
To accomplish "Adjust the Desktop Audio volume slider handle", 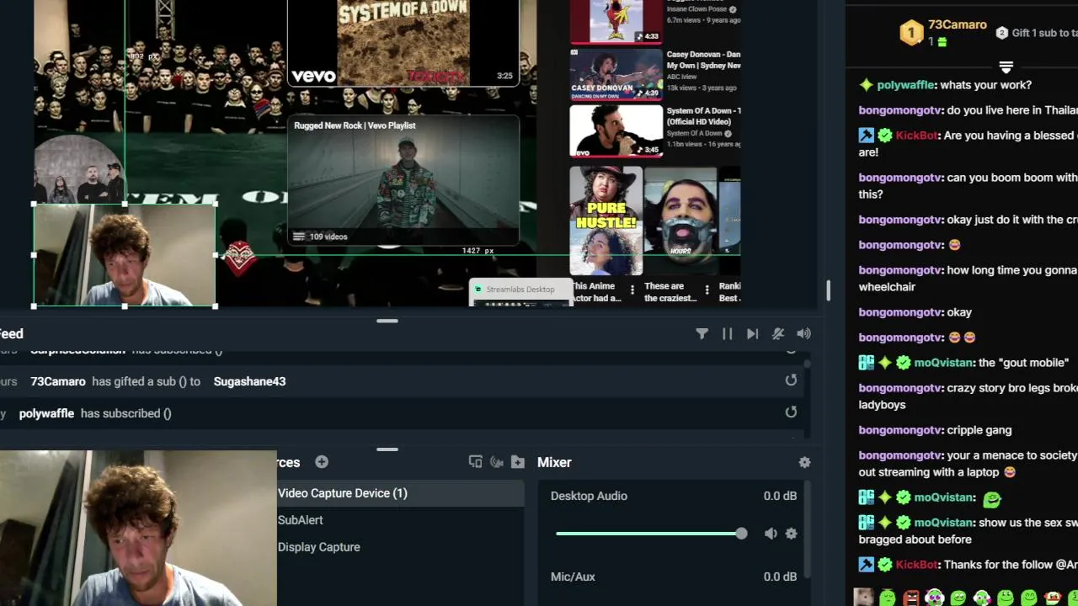I will (741, 534).
